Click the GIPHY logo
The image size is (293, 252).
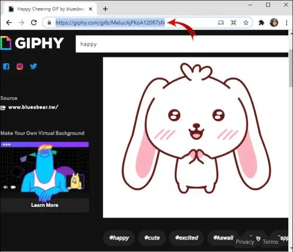[32, 43]
